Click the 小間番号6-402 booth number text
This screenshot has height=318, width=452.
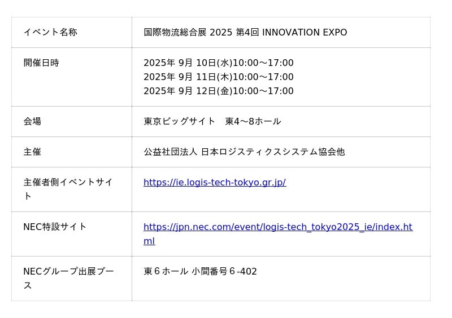click(x=224, y=272)
